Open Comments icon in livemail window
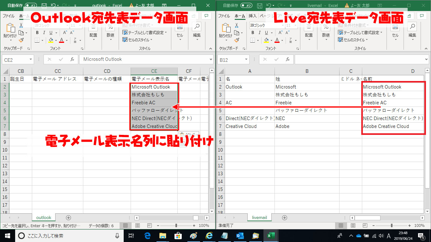 coord(422,15)
